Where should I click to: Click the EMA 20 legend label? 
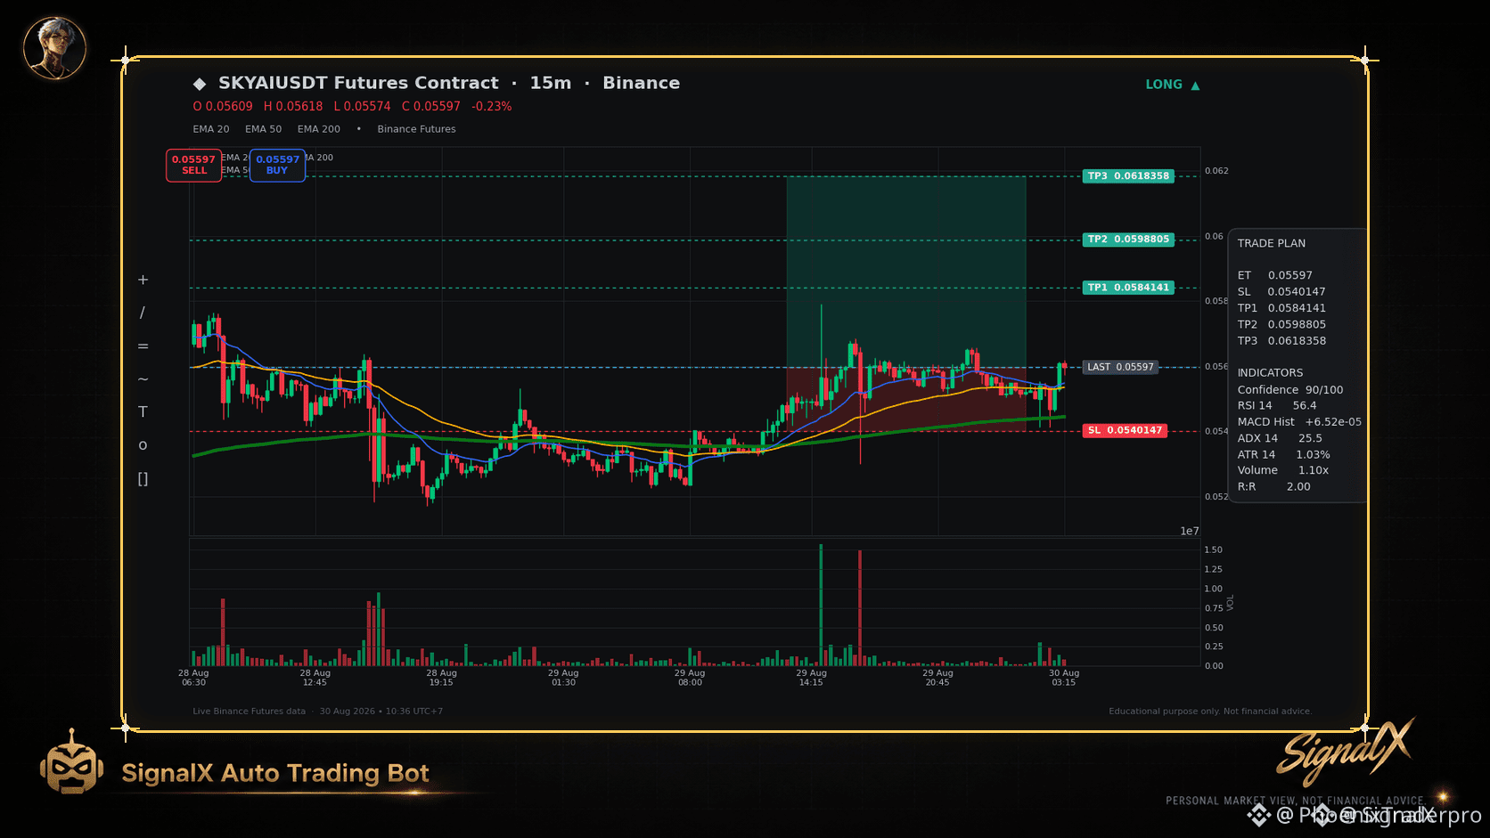(211, 129)
